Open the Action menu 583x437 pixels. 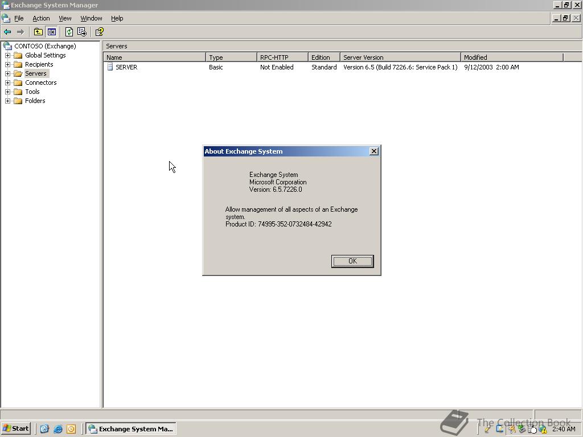click(x=41, y=18)
